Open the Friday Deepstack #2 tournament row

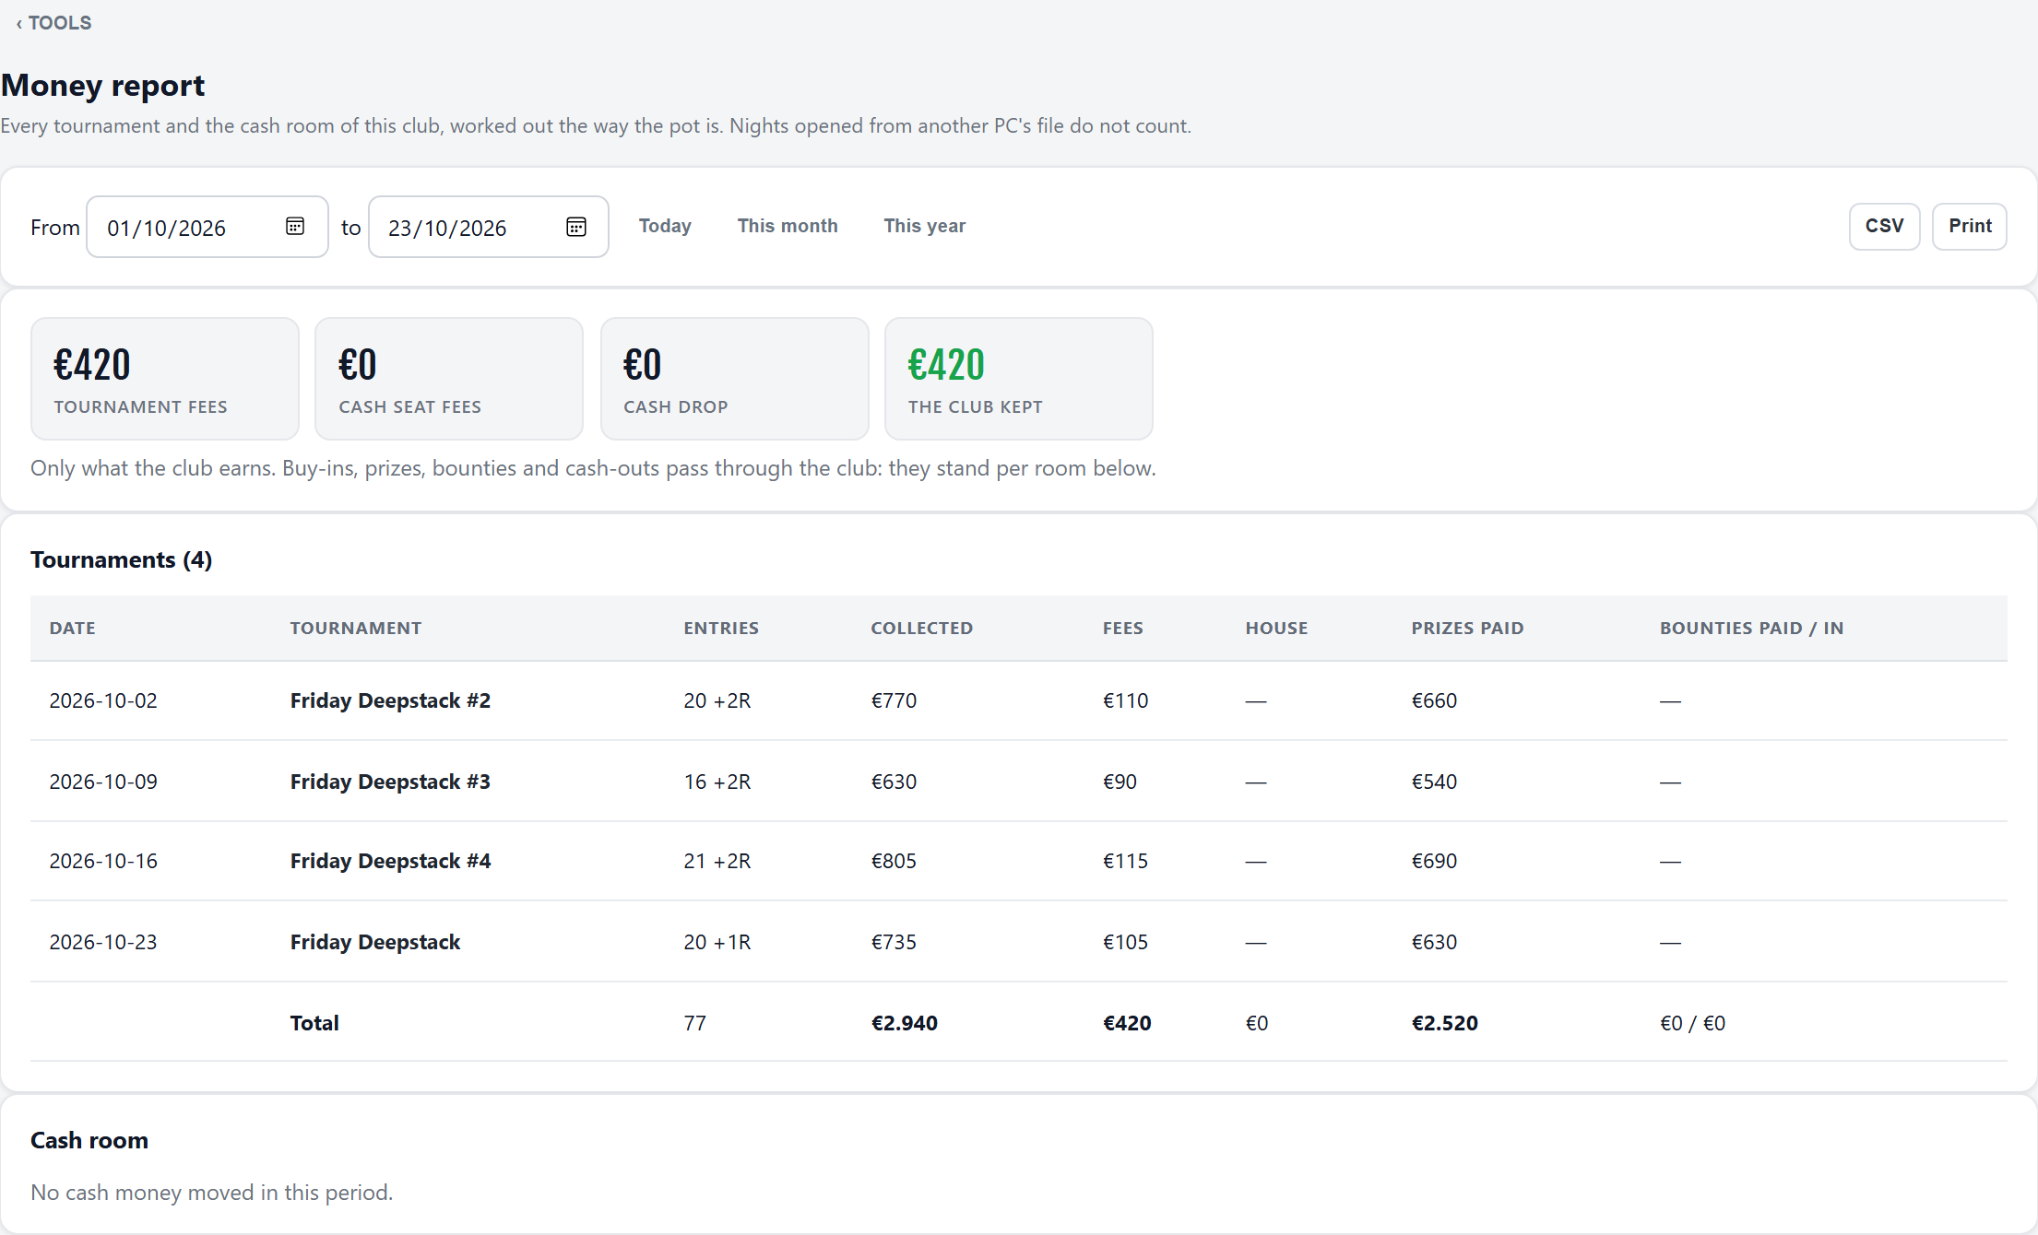click(1019, 700)
